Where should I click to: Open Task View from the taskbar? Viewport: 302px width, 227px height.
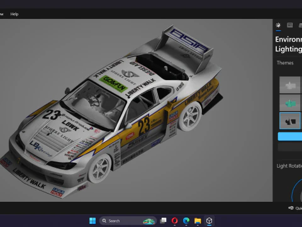tap(163, 221)
